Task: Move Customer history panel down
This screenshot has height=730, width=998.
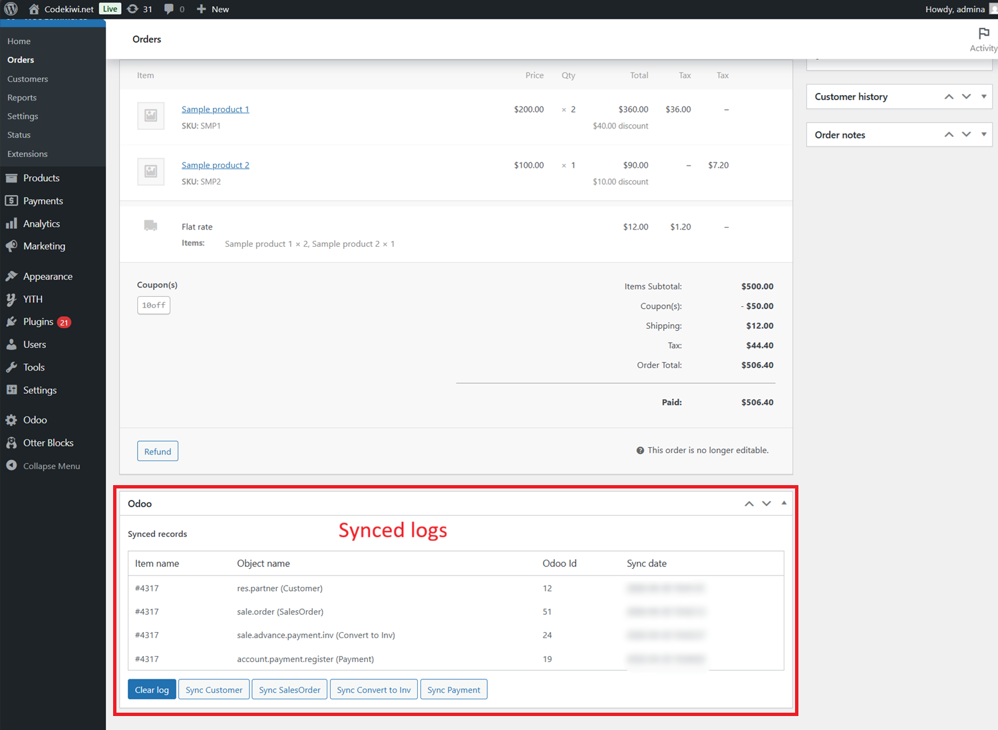Action: (966, 96)
